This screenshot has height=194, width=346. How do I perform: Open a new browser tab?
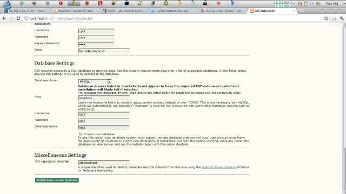coord(301,11)
